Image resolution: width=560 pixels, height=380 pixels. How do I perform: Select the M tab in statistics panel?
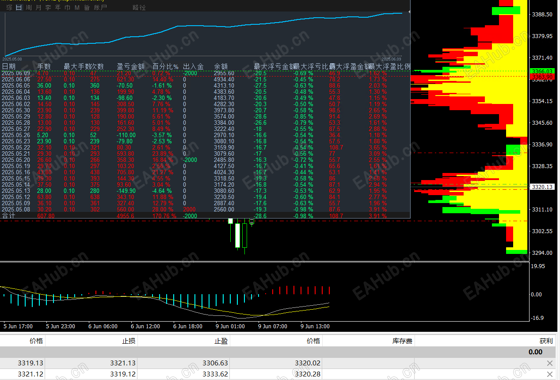click(x=77, y=8)
